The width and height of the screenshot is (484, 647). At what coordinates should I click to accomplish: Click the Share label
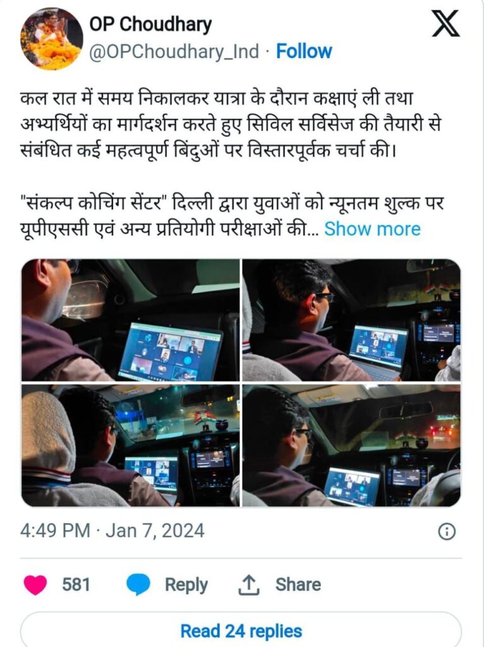tap(298, 584)
